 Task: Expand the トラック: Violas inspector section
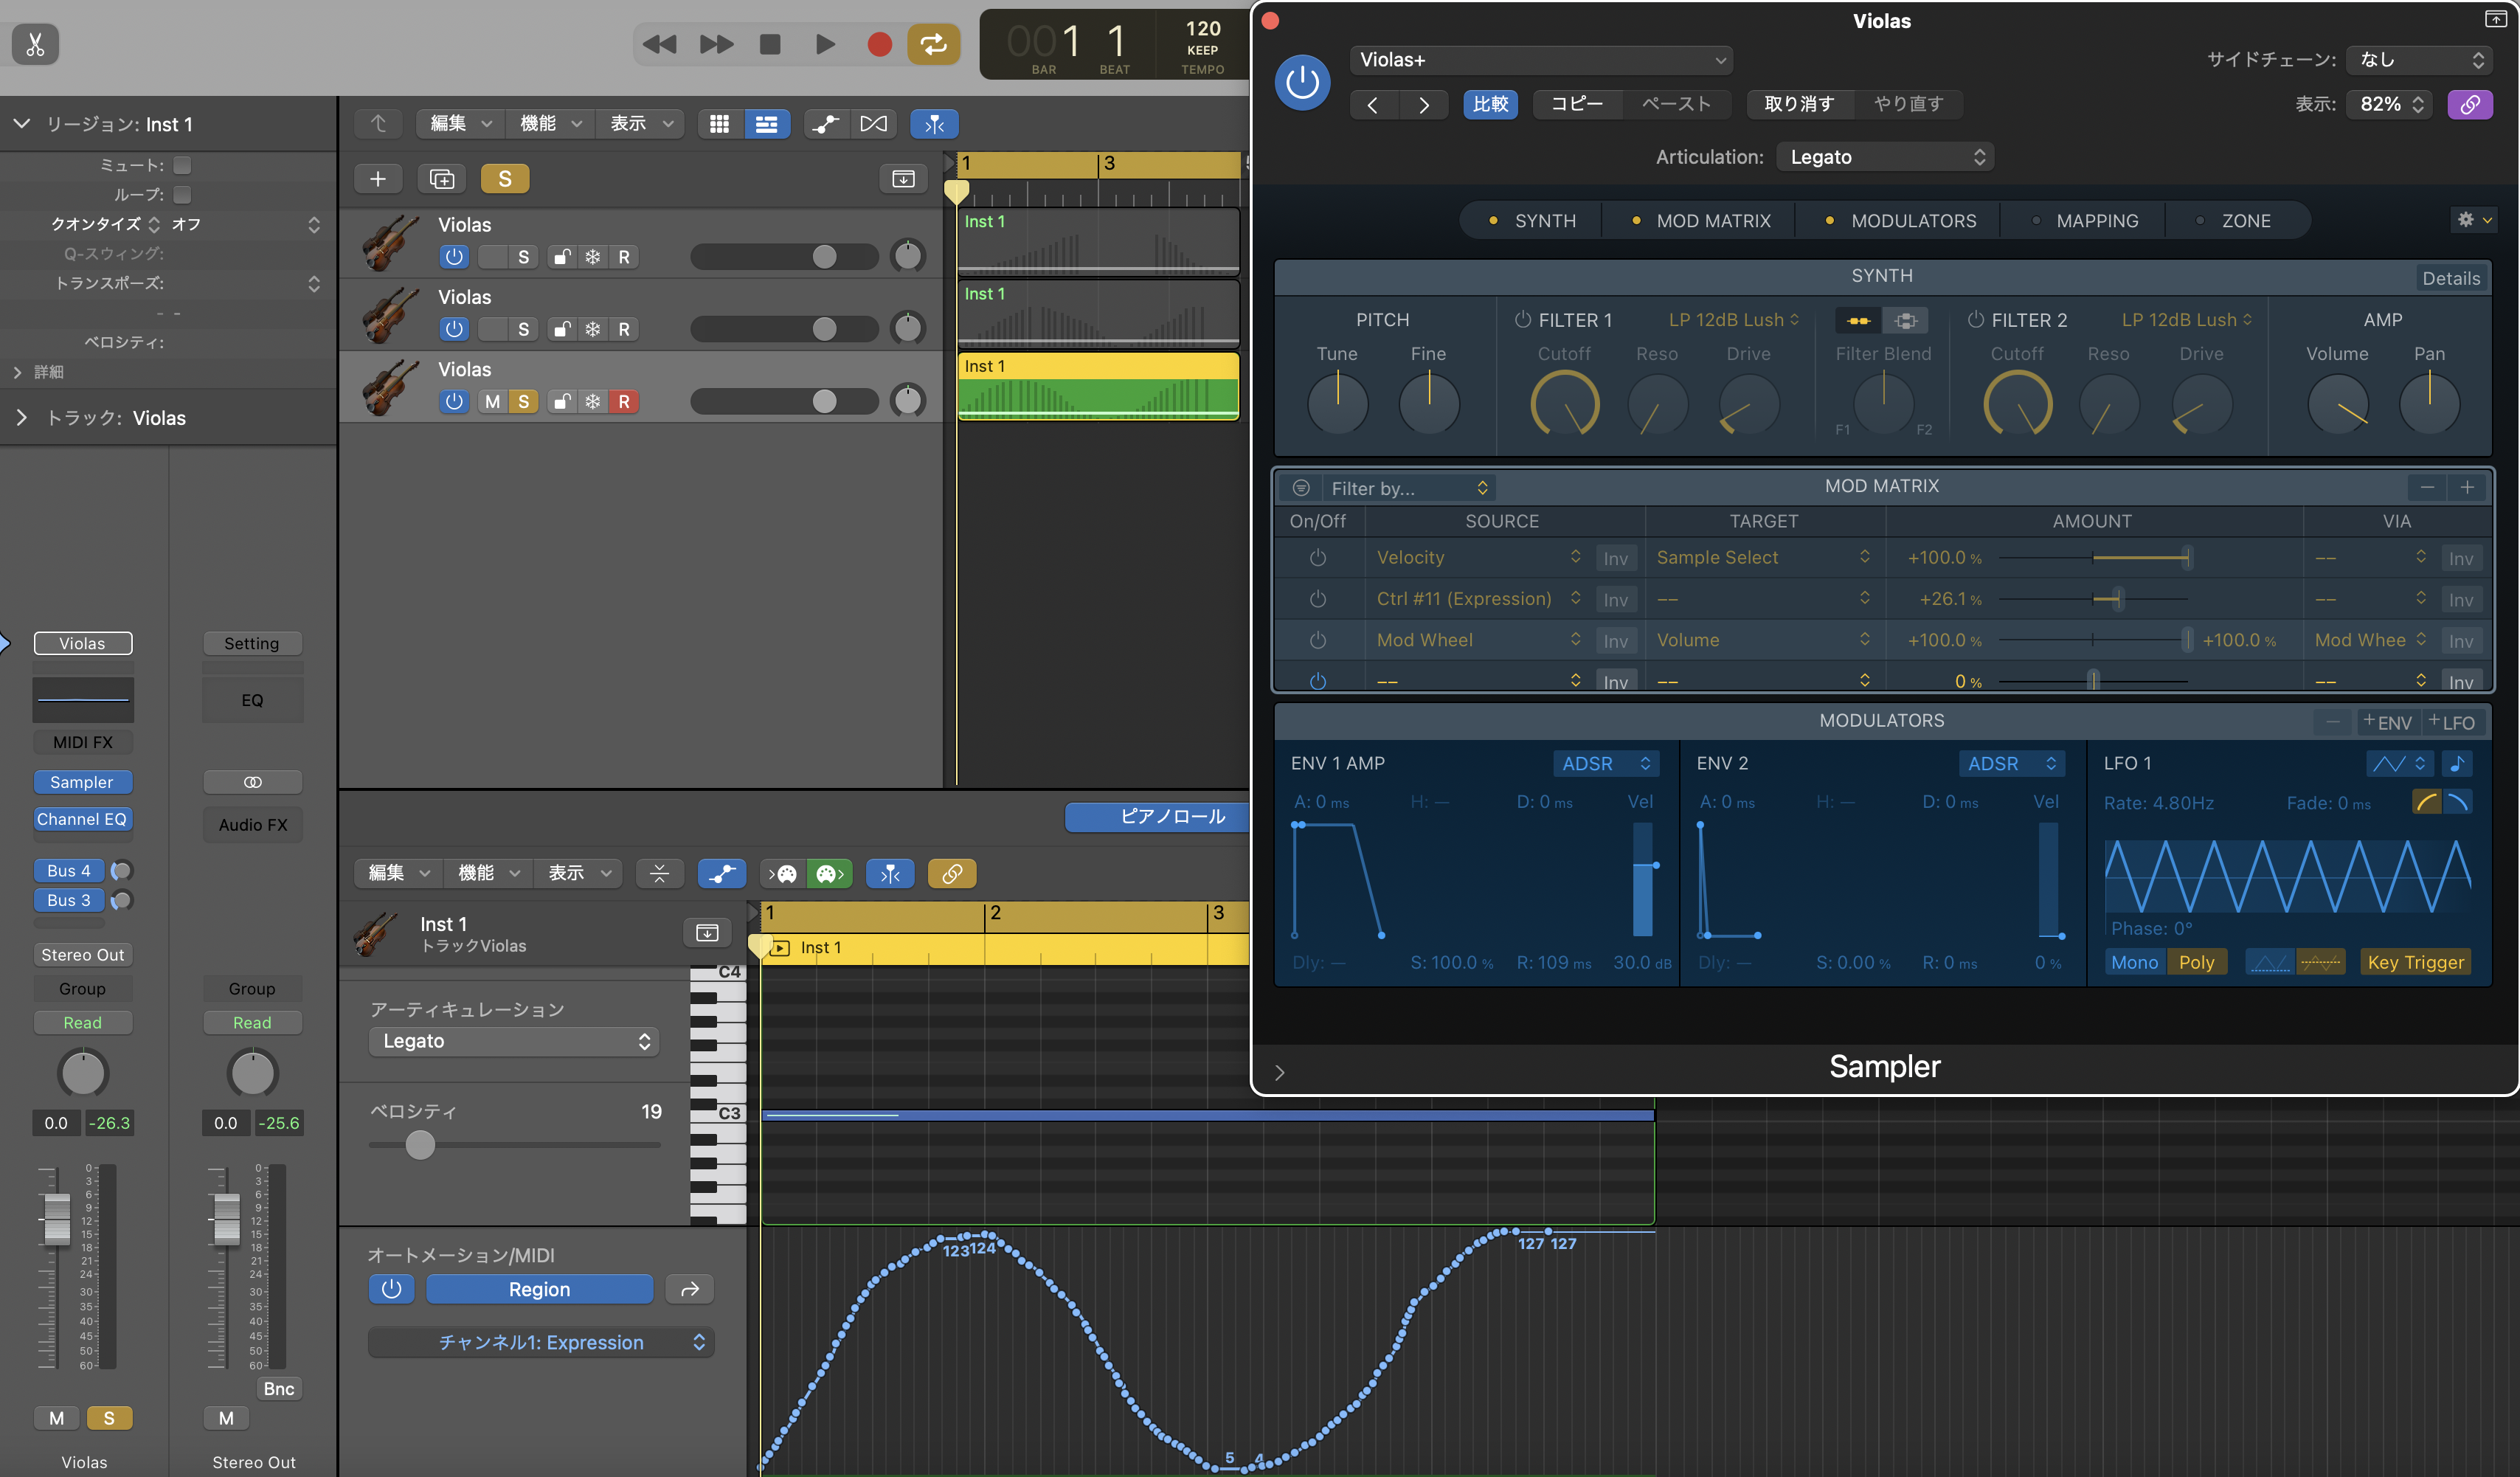coord(22,418)
